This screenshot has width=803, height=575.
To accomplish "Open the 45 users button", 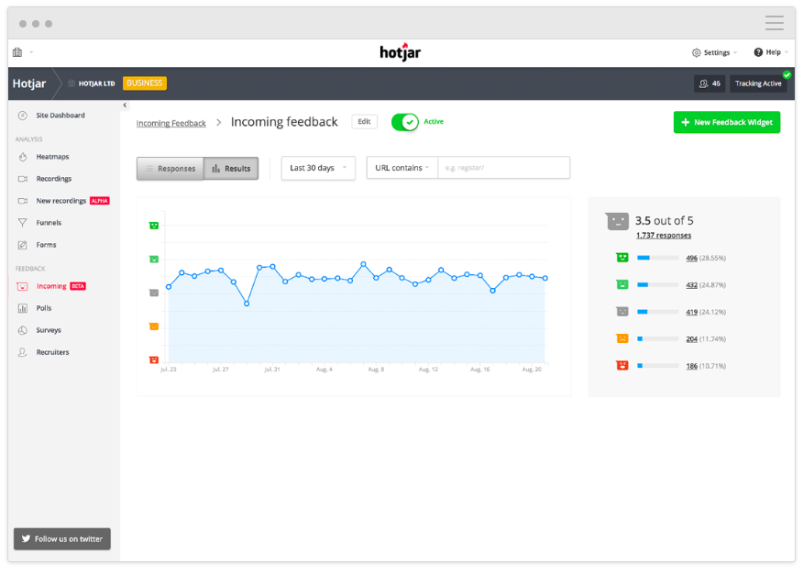I will 709,83.
